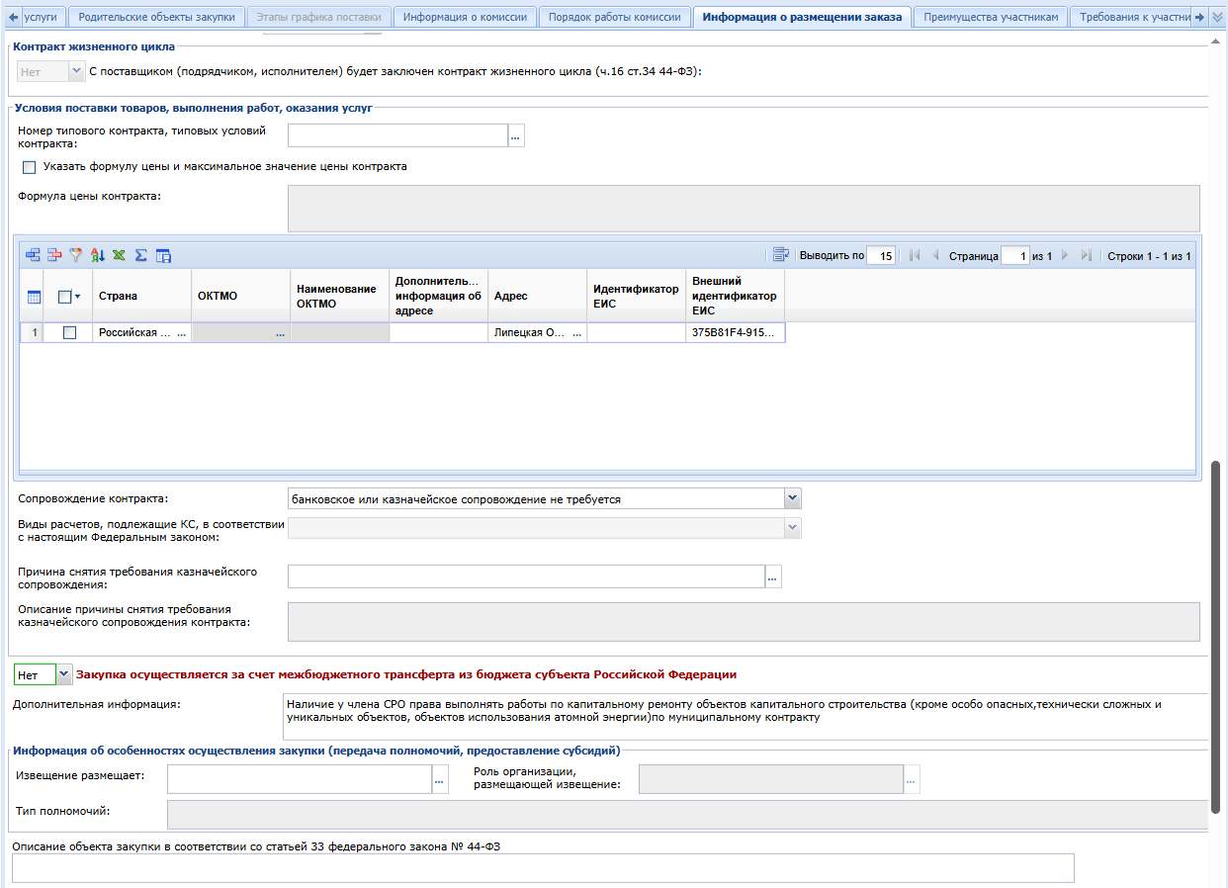Image resolution: width=1228 pixels, height=888 pixels.
Task: Click the 'Страница' page number field
Action: pyautogui.click(x=1014, y=255)
